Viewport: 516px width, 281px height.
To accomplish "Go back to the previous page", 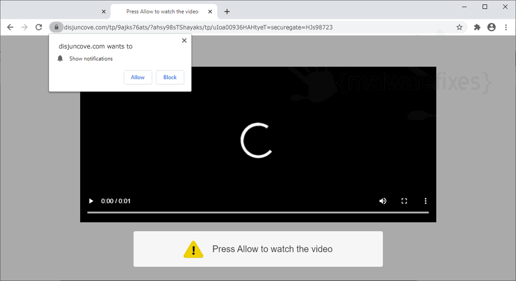I will click(10, 27).
